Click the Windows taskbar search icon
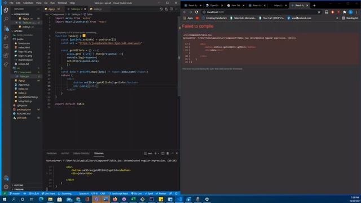The image size is (361, 203). 14,199
